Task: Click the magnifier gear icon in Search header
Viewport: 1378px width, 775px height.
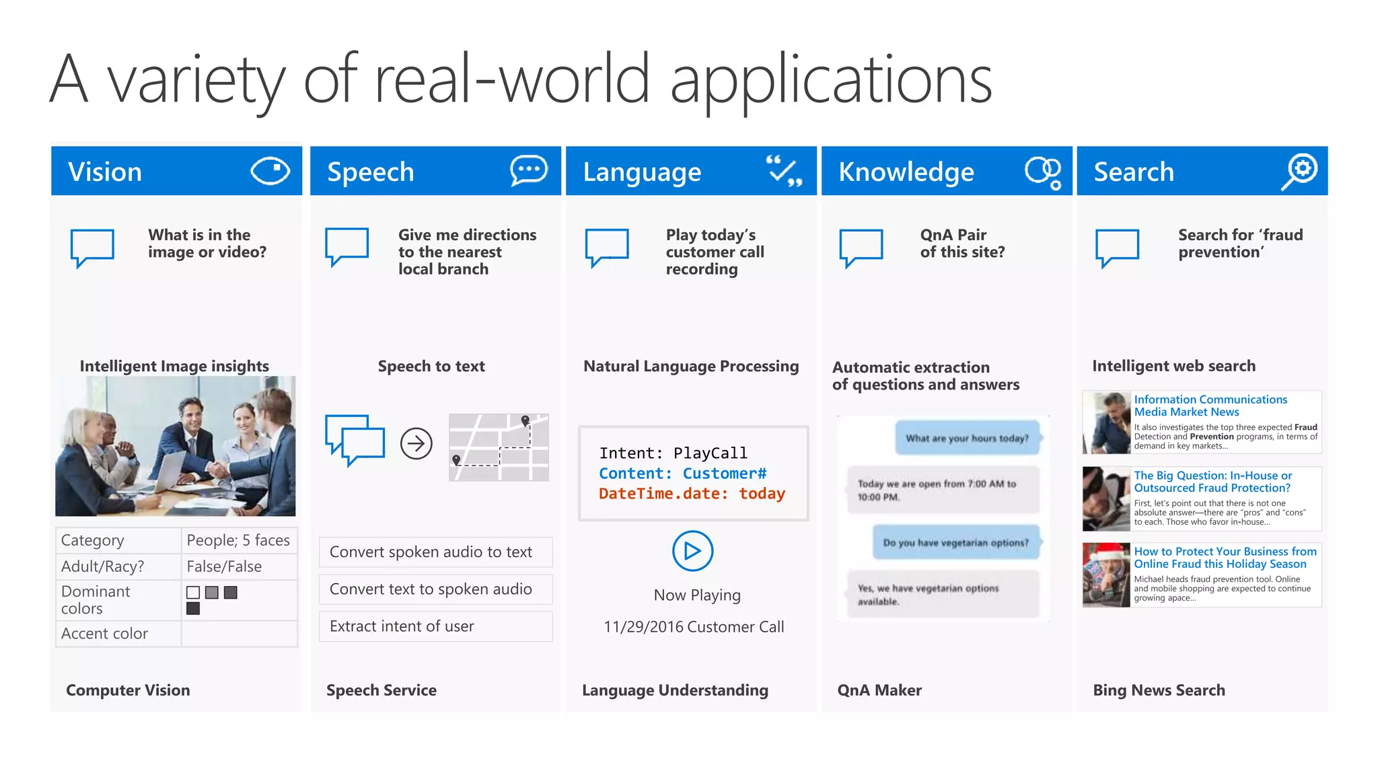Action: [x=1299, y=172]
